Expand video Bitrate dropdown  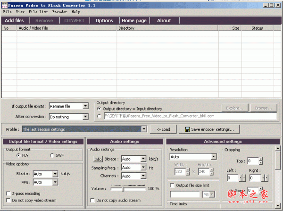pyautogui.click(x=55, y=174)
